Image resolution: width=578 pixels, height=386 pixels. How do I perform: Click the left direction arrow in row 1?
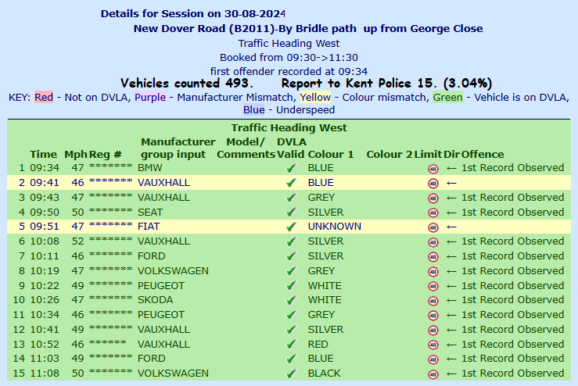point(451,169)
